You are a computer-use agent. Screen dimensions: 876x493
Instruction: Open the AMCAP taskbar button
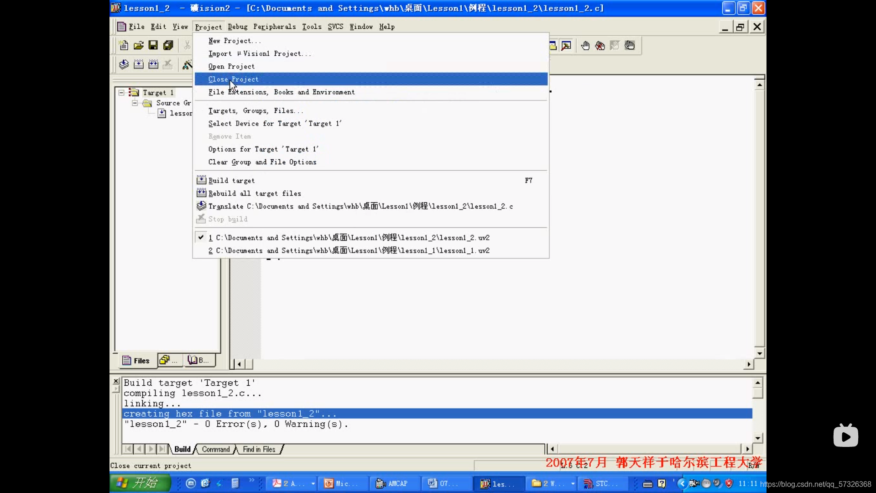tap(392, 483)
